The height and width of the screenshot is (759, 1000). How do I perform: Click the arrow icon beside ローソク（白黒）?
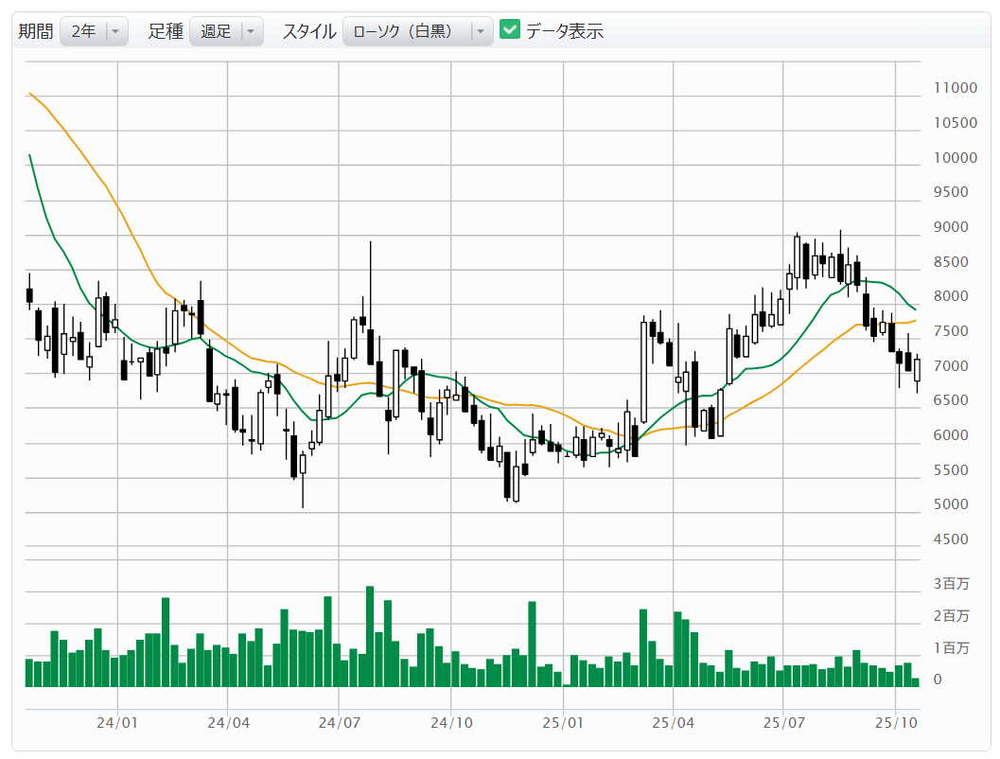tap(481, 31)
